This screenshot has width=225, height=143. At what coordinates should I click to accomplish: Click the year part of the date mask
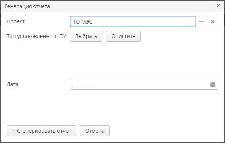[90, 86]
